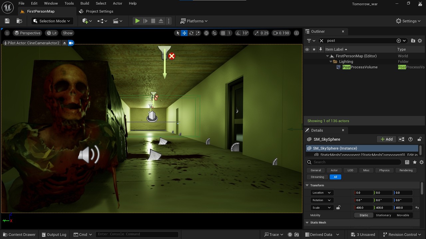
Task: Open the Content Browser search icon
Action: 19,21
